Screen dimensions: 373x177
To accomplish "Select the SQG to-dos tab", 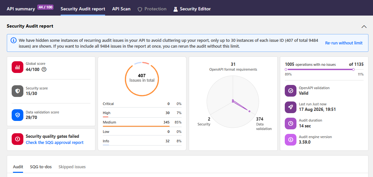I will [x=41, y=167].
